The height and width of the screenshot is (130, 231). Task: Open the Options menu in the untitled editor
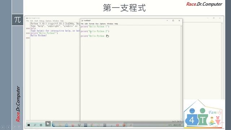tap(103, 24)
